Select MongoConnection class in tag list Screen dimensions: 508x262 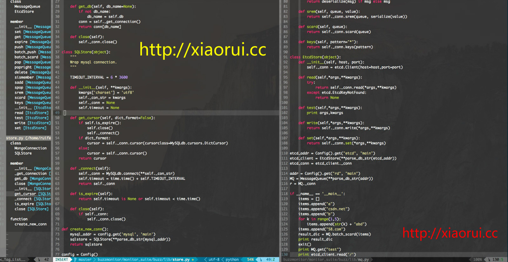tap(30, 148)
